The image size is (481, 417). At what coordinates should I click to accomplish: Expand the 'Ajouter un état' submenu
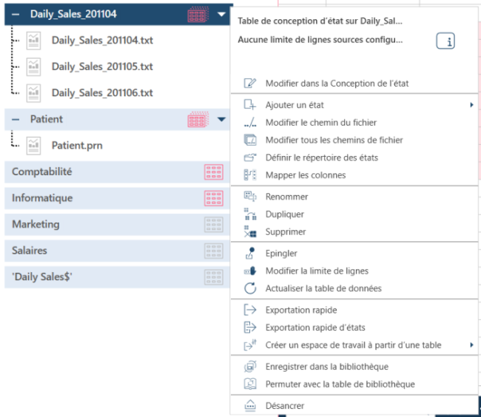(471, 105)
